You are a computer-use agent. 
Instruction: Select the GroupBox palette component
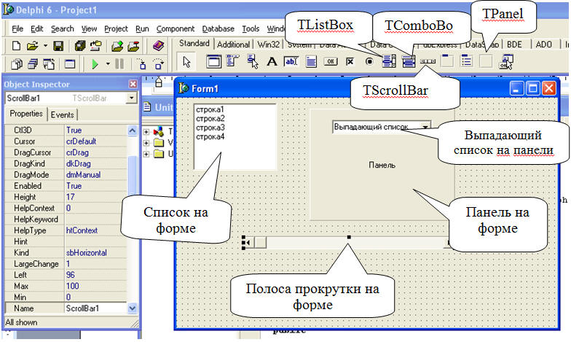click(447, 61)
